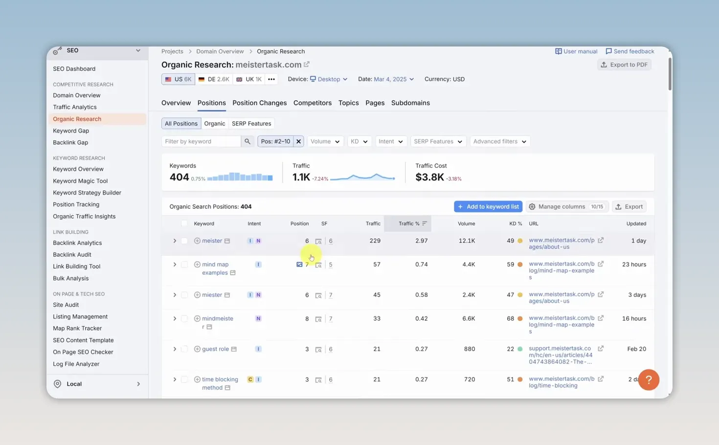Click the page vertical scrollbar

tap(670, 73)
